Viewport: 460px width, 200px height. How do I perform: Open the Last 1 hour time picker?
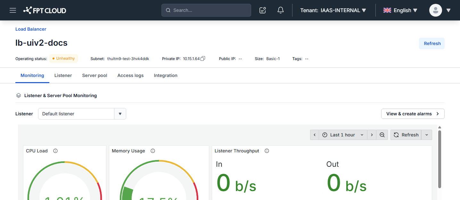(x=343, y=135)
